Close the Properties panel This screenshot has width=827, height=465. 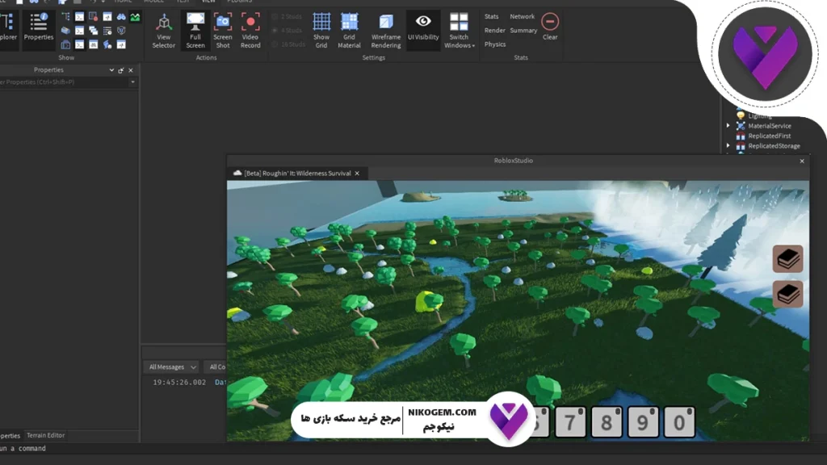point(131,70)
